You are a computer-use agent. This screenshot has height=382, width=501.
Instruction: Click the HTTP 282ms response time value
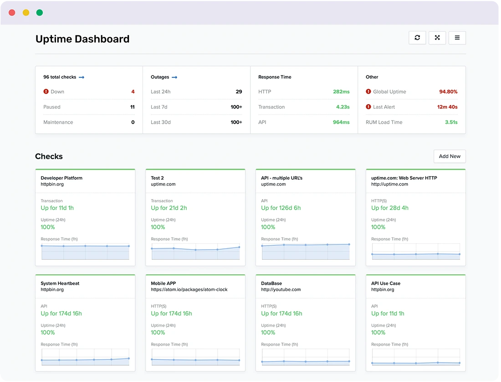(x=342, y=91)
